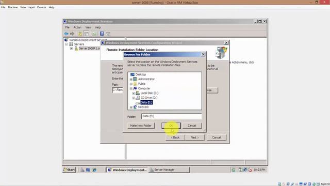Select Desktop in the folder tree
Viewport: 330px width, 186px height.
tap(141, 74)
